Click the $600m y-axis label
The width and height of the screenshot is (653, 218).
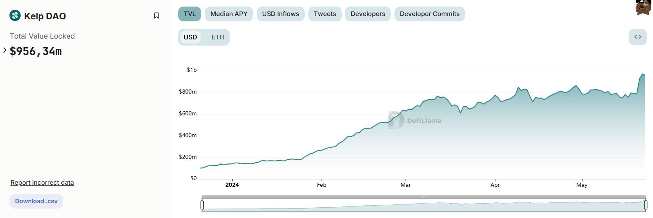188,113
